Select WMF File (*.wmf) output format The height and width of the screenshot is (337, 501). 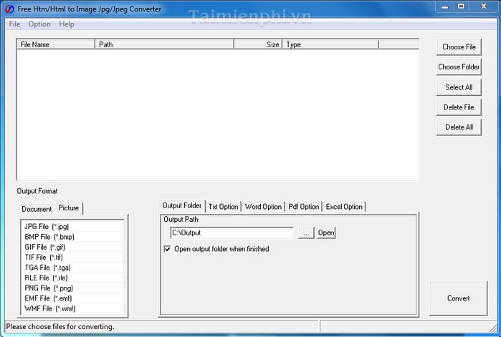point(72,308)
